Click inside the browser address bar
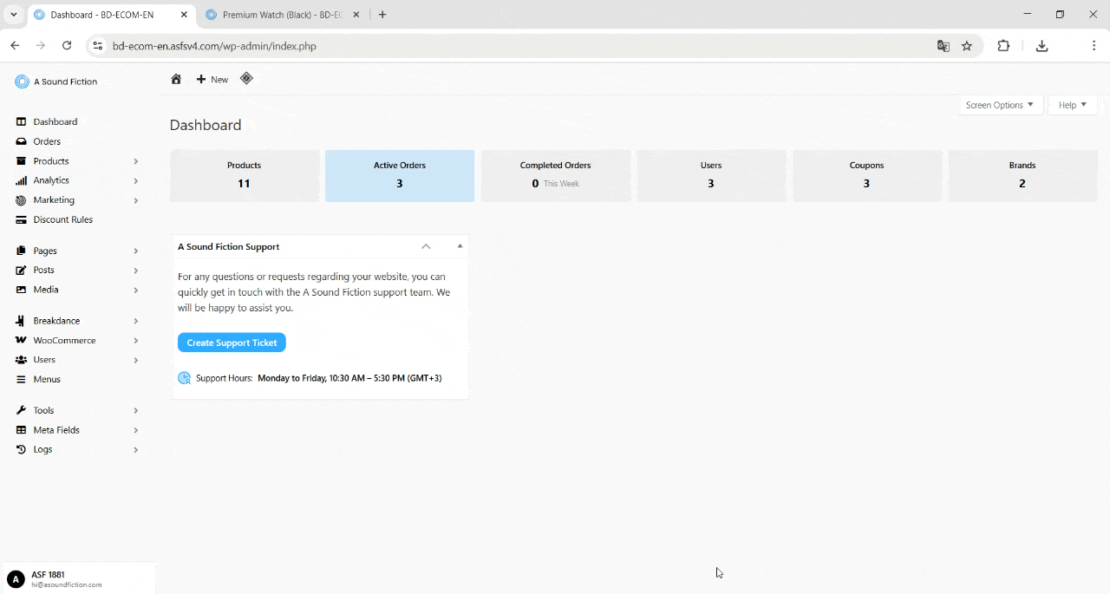 pos(347,46)
